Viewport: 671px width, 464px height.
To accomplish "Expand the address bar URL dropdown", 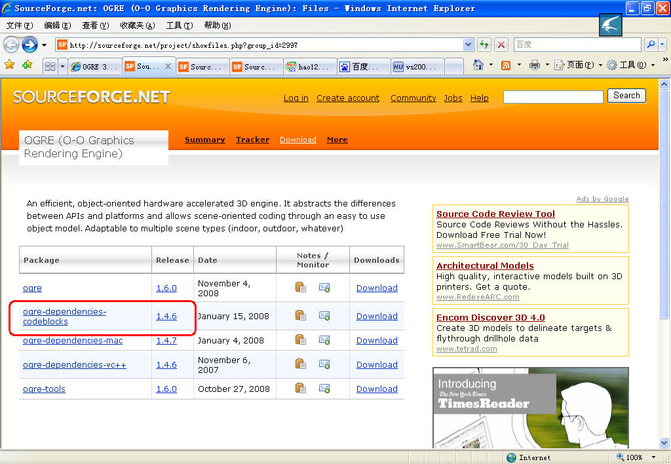I will pyautogui.click(x=468, y=45).
